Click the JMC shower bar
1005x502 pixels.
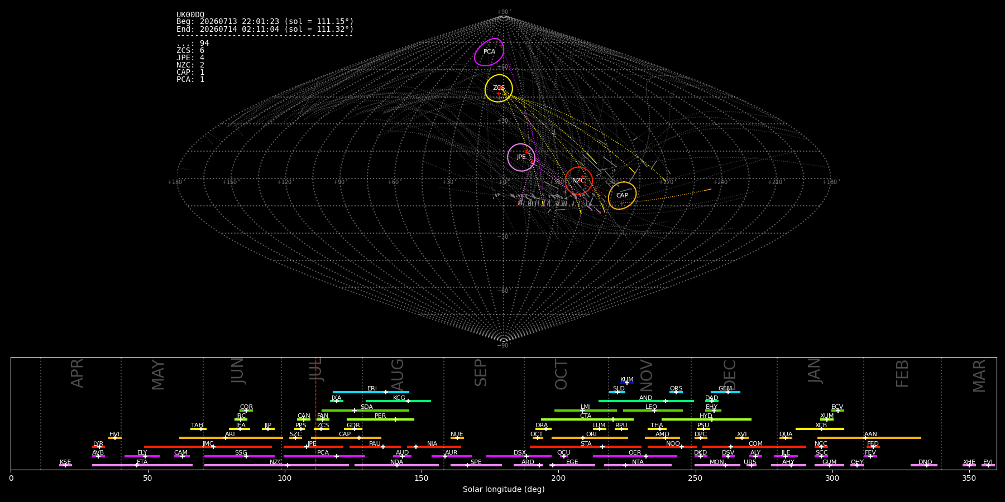tap(208, 447)
